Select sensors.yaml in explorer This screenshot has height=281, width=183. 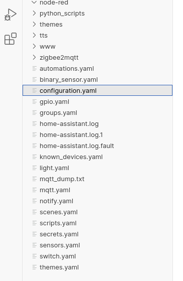97,245
